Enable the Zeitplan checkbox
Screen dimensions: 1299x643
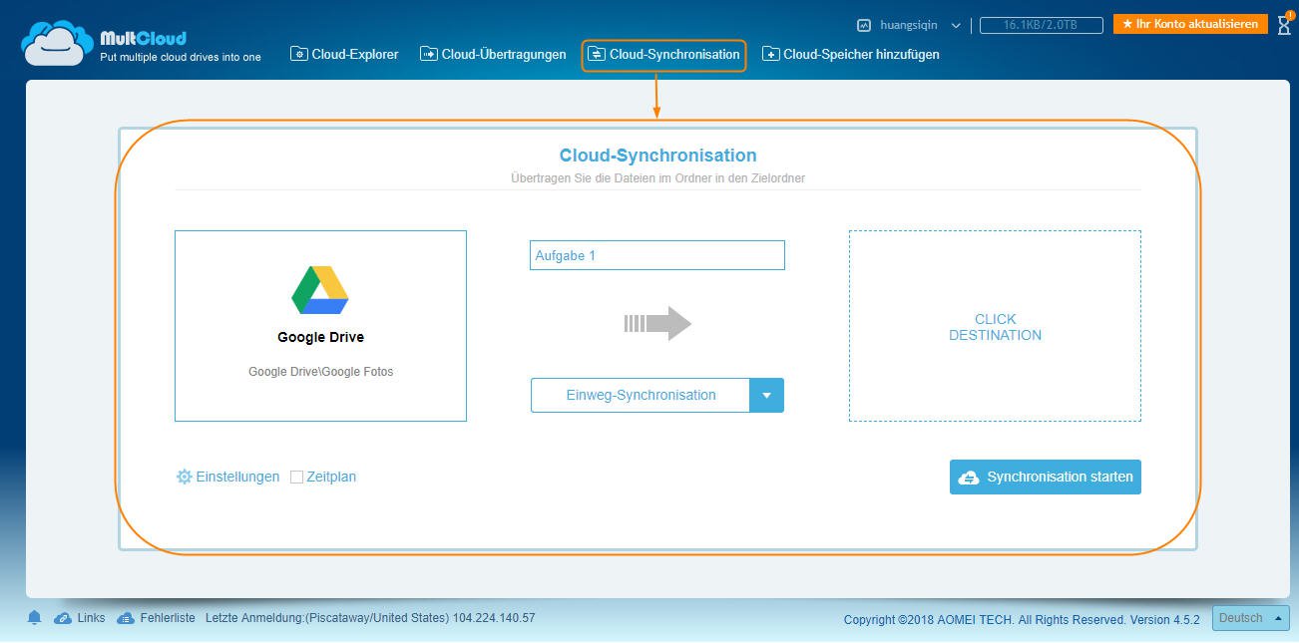click(296, 478)
